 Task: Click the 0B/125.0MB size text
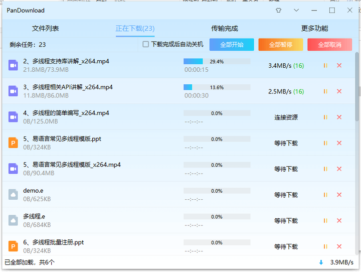(41, 121)
